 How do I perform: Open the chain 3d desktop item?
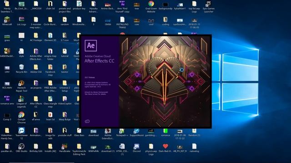click(x=50, y=5)
